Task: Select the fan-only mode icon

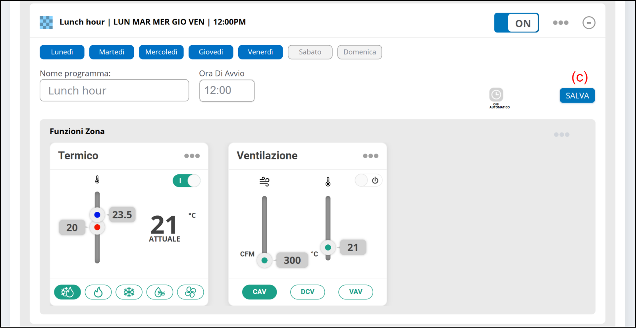Action: pos(191,292)
